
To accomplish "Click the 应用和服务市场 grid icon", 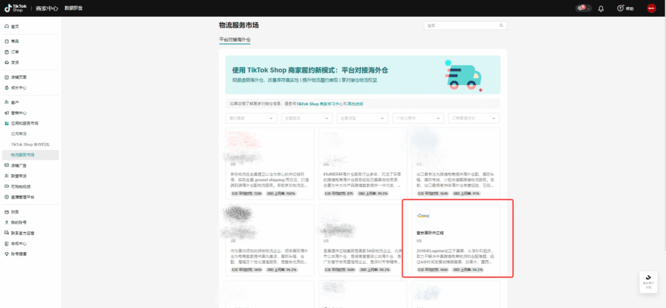I will pyautogui.click(x=7, y=123).
